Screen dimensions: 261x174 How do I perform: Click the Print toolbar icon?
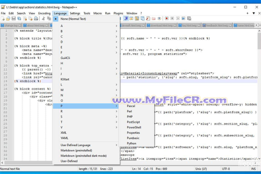36,18
